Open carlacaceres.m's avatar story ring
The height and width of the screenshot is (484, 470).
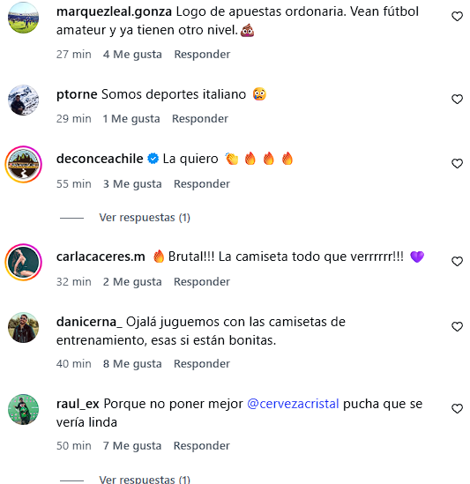coord(24,262)
